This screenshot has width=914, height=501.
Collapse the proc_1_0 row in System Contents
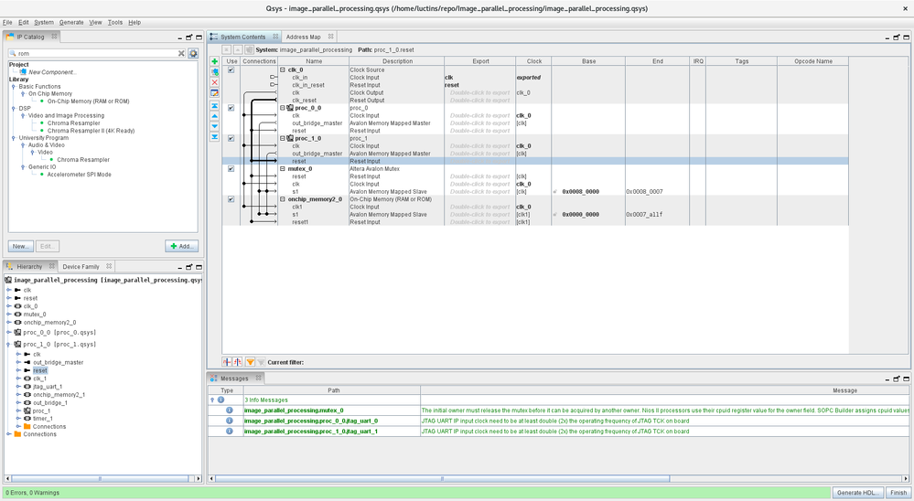click(x=283, y=139)
